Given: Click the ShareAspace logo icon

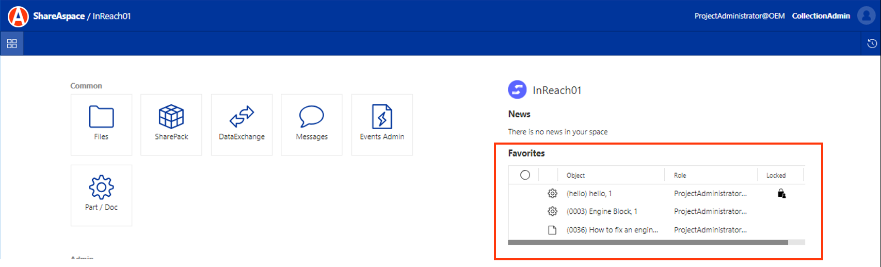Looking at the screenshot, I should [18, 16].
